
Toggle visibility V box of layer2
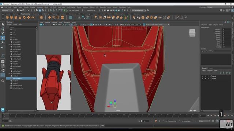203,76
